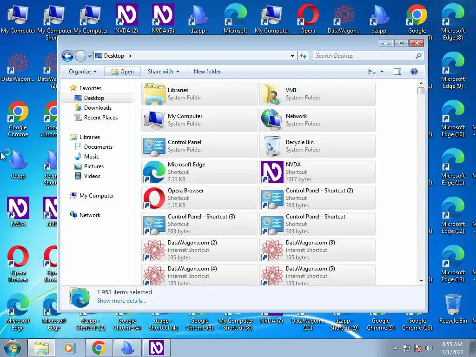Click the Refresh button next to address bar

(303, 56)
